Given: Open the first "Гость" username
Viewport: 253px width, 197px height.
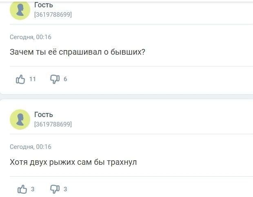Looking at the screenshot, I should [44, 5].
